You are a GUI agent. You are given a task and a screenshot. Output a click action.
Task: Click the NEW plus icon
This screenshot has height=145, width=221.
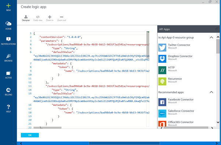point(8,6)
